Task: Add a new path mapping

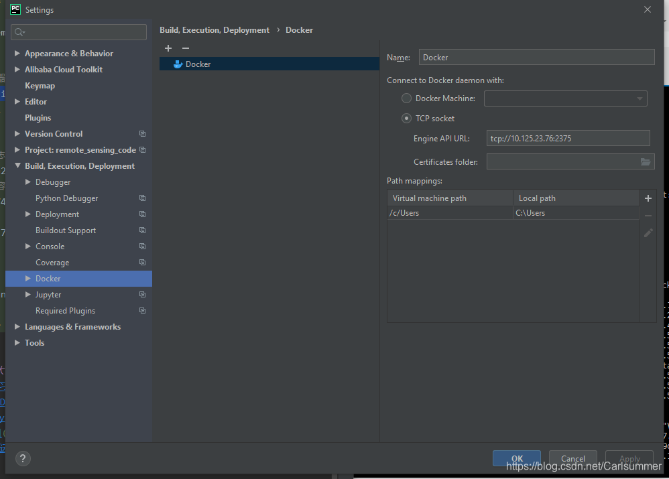Action: tap(648, 198)
